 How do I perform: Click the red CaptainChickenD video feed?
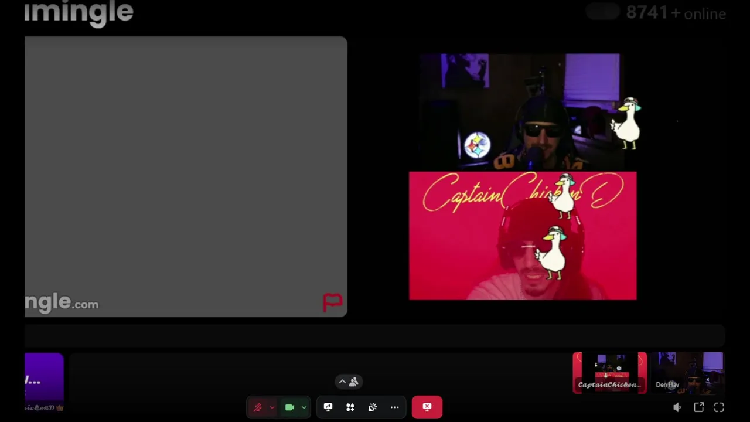coord(523,236)
